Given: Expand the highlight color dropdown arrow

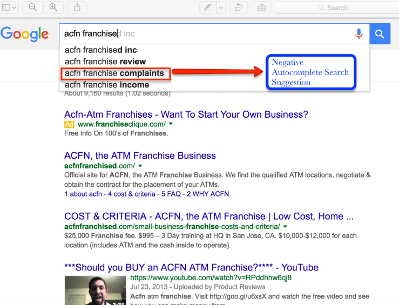Looking at the screenshot, I should pos(221,8).
